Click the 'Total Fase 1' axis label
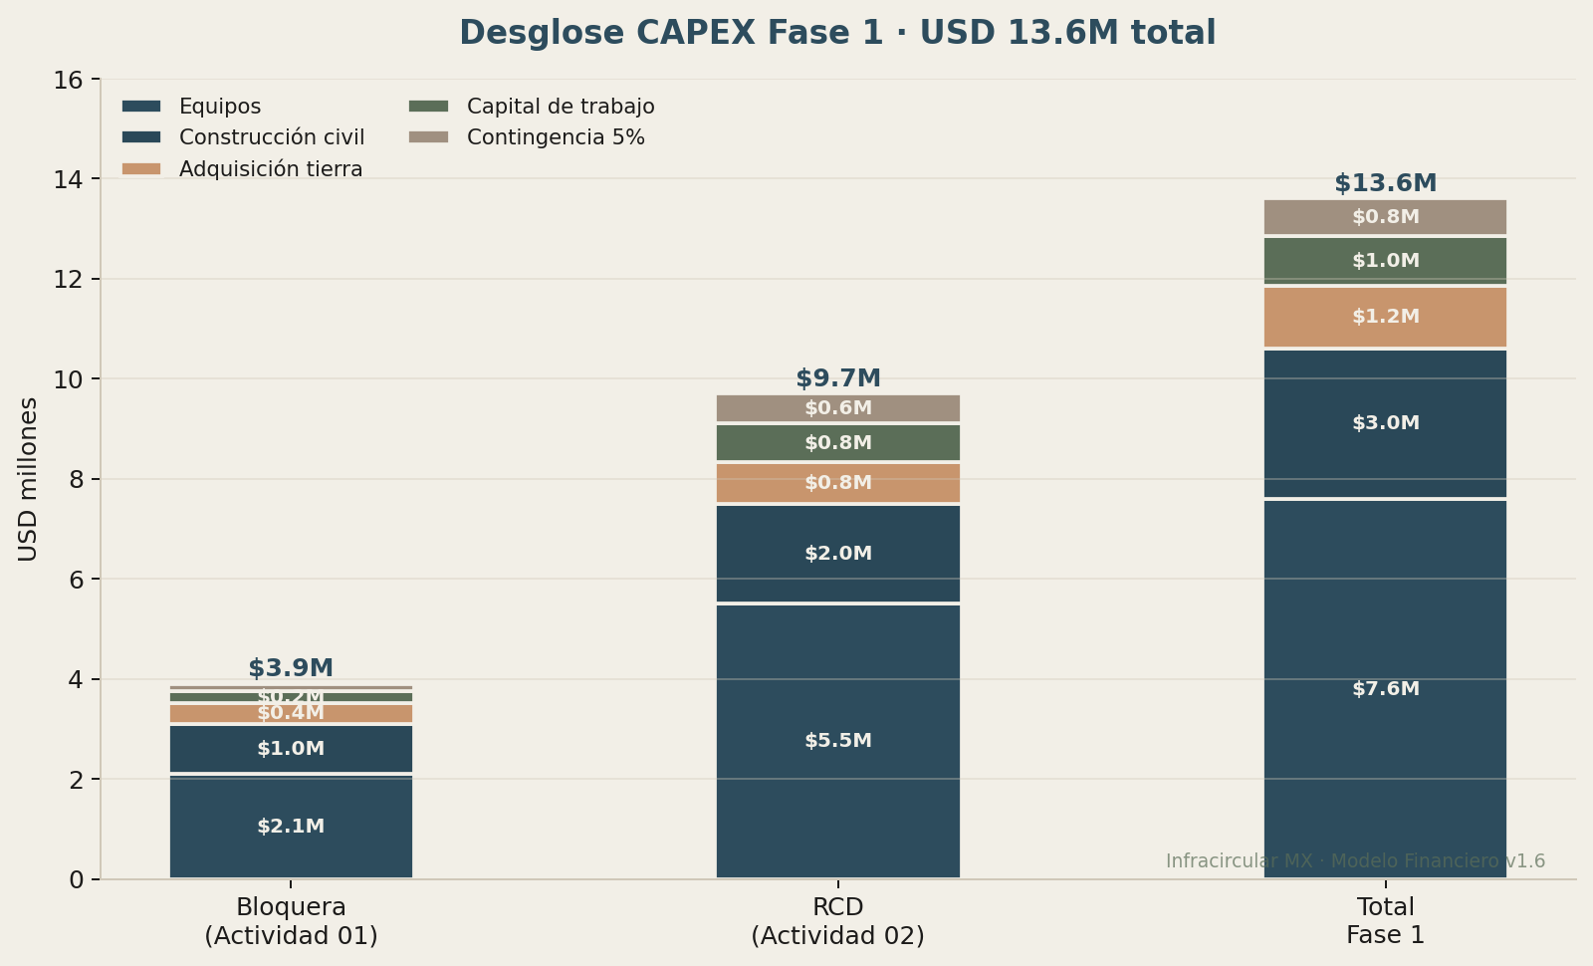The image size is (1593, 966). click(x=1386, y=921)
